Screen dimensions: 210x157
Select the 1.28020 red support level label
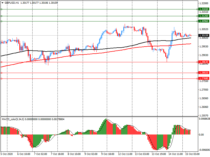point(204,73)
